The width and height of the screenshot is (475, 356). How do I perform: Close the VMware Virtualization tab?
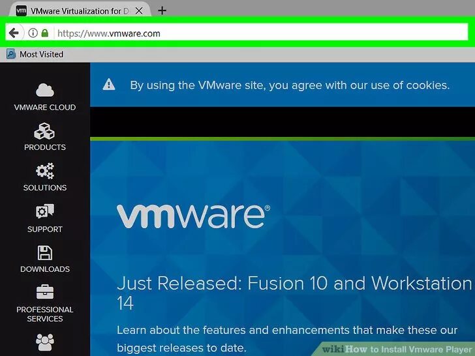139,11
